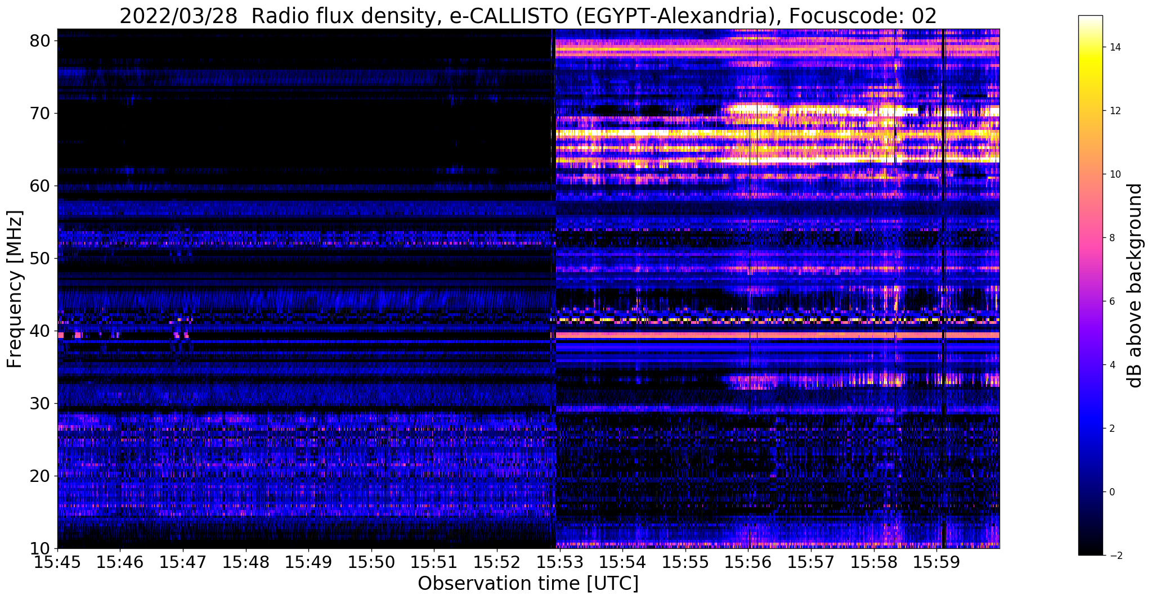Click the 15:46 time tick label
This screenshot has width=1152, height=600.
click(120, 562)
